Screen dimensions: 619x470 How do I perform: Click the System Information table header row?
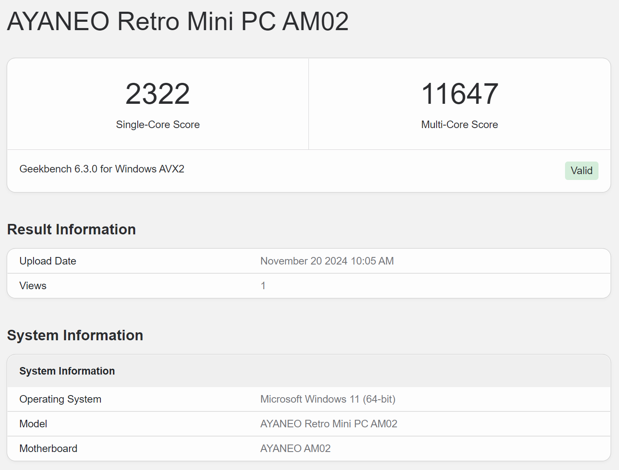point(67,371)
